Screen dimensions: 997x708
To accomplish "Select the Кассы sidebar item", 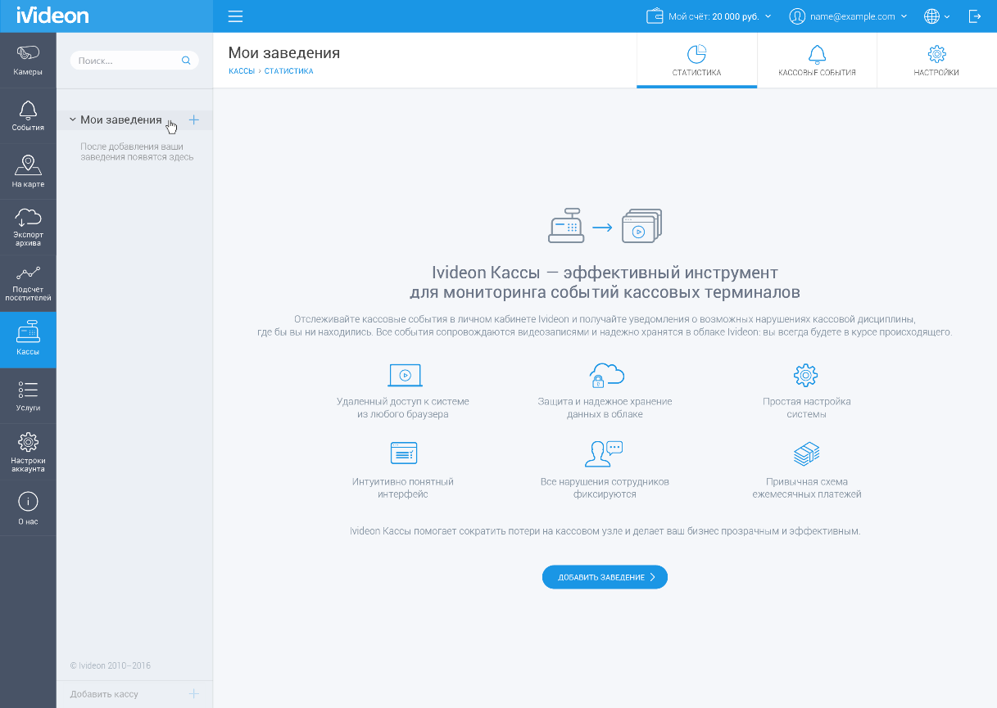I will pos(28,340).
